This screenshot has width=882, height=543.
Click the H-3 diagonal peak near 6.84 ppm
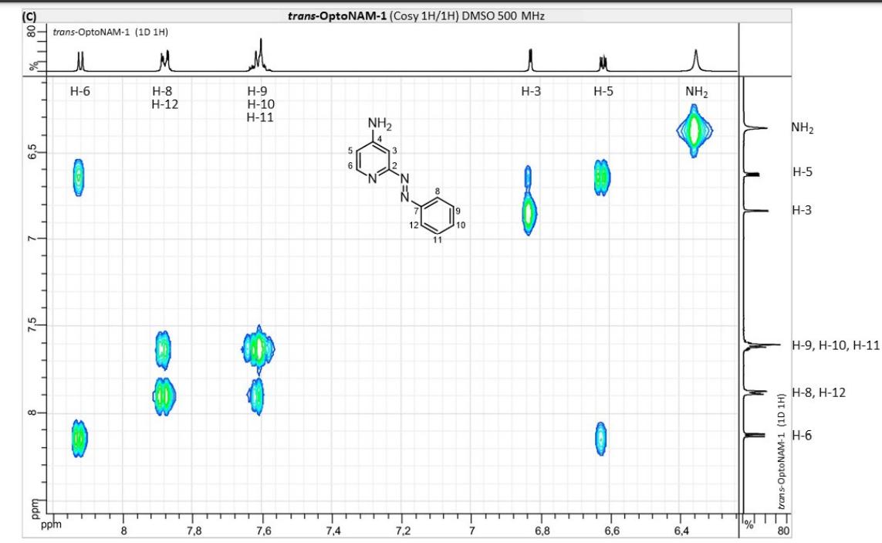click(529, 215)
